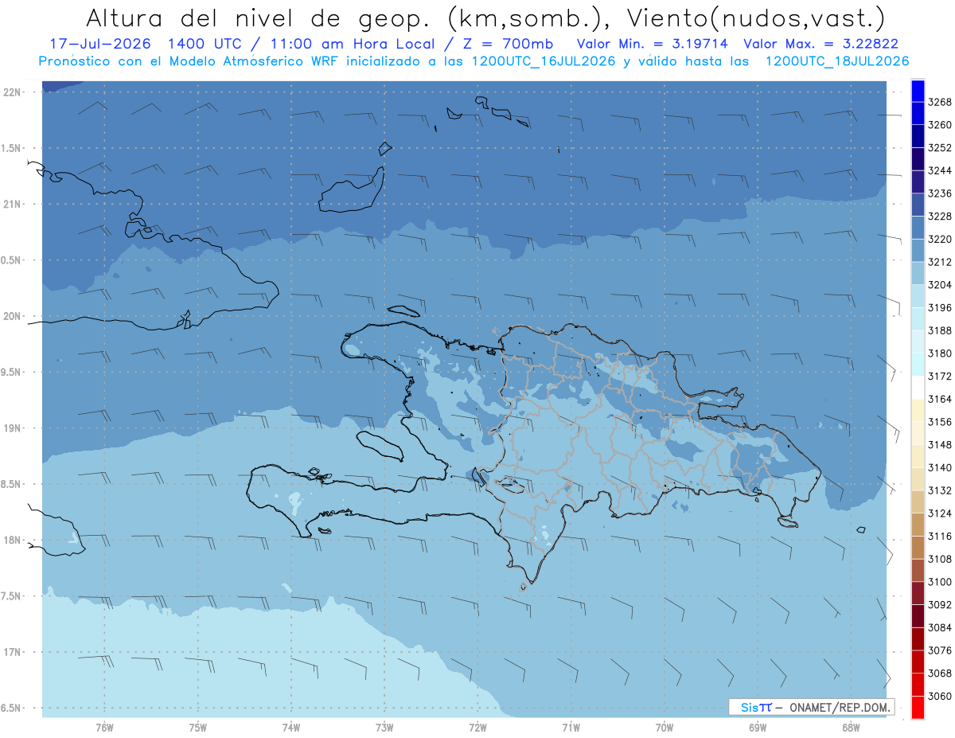Screen dimensions: 955x738
Task: Click the latitude axis label "9.5N"
Action: pyautogui.click(x=10, y=373)
